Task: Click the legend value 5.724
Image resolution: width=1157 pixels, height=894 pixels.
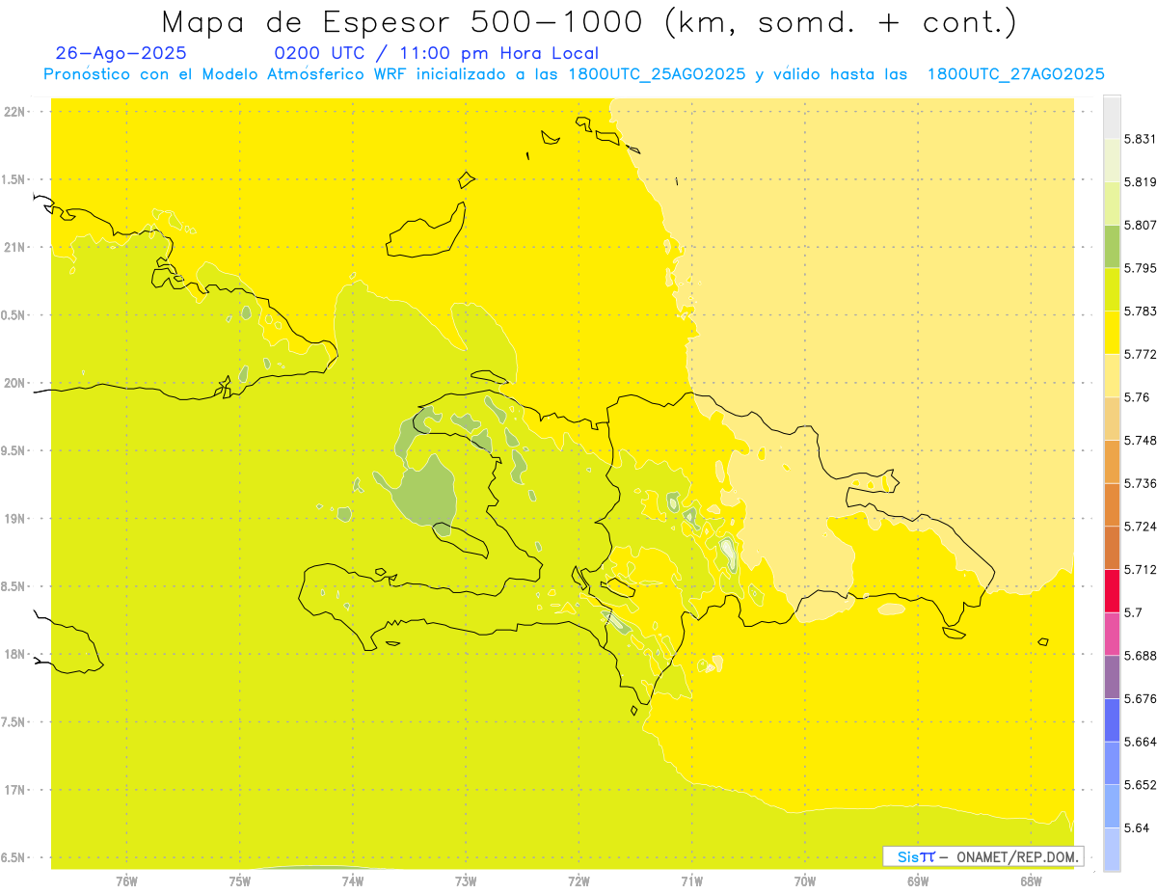Action: [1141, 527]
